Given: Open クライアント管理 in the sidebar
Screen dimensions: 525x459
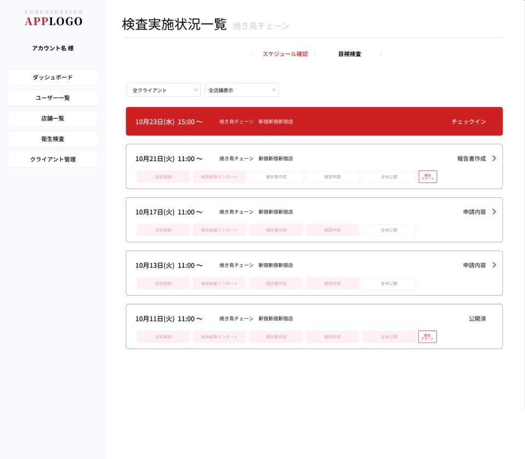Looking at the screenshot, I should coord(52,160).
